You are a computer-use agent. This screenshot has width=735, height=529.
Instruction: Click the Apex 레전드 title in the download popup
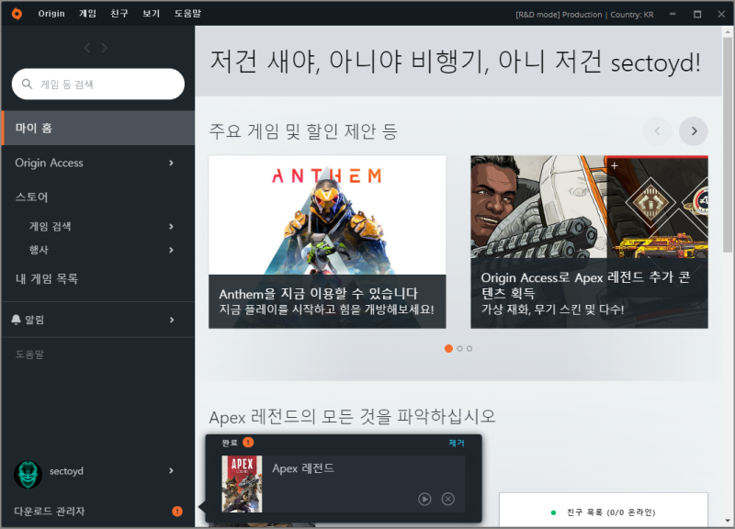303,468
